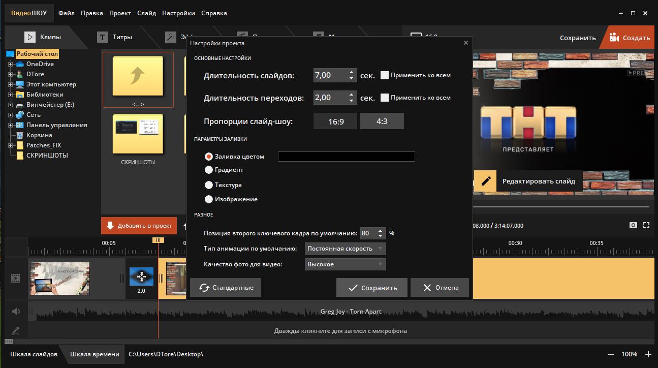
Task: Open the default animation type dropdown
Action: [345, 249]
